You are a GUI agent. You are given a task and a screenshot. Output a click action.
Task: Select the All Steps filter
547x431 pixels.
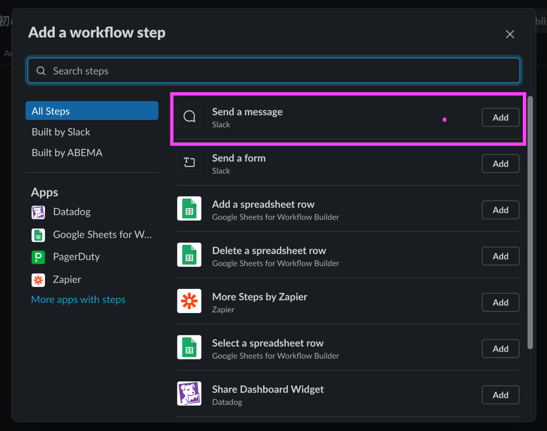pyautogui.click(x=92, y=111)
